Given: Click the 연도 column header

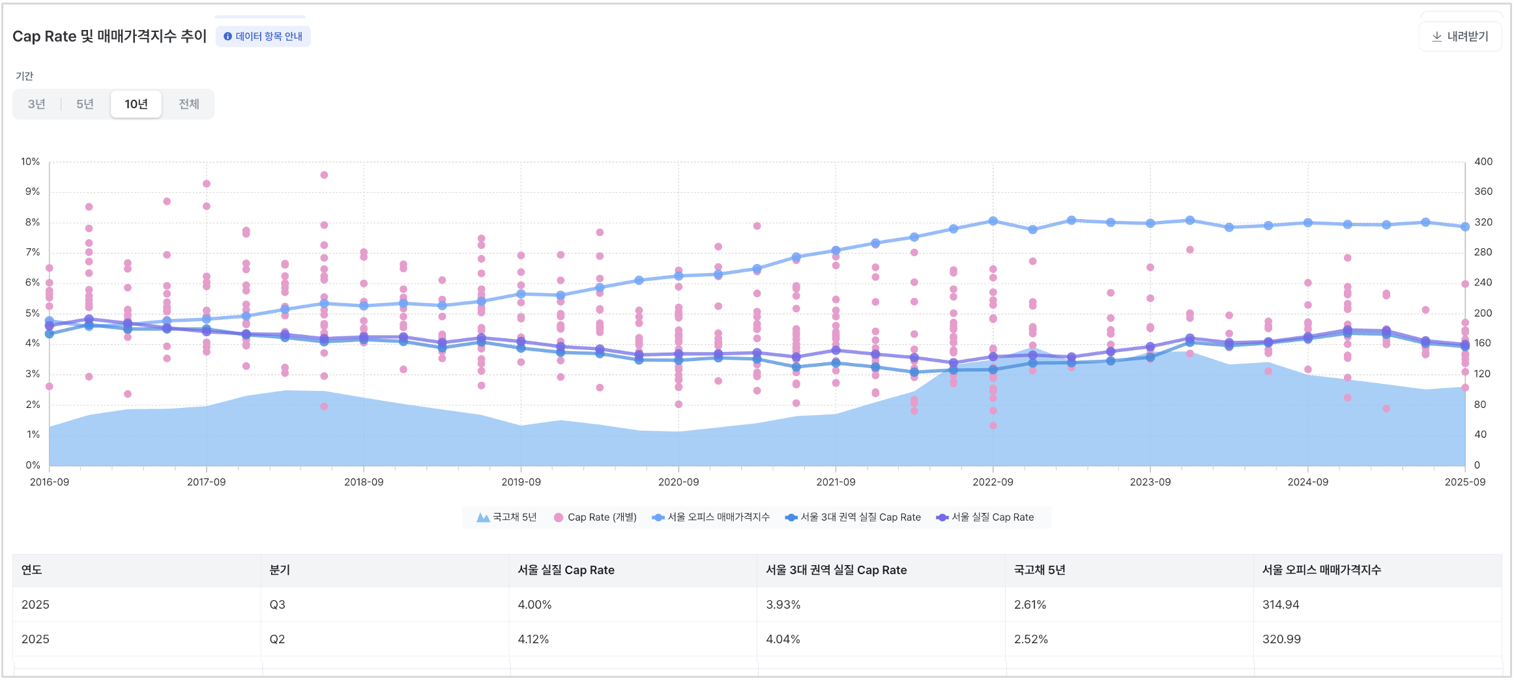Looking at the screenshot, I should [x=32, y=570].
